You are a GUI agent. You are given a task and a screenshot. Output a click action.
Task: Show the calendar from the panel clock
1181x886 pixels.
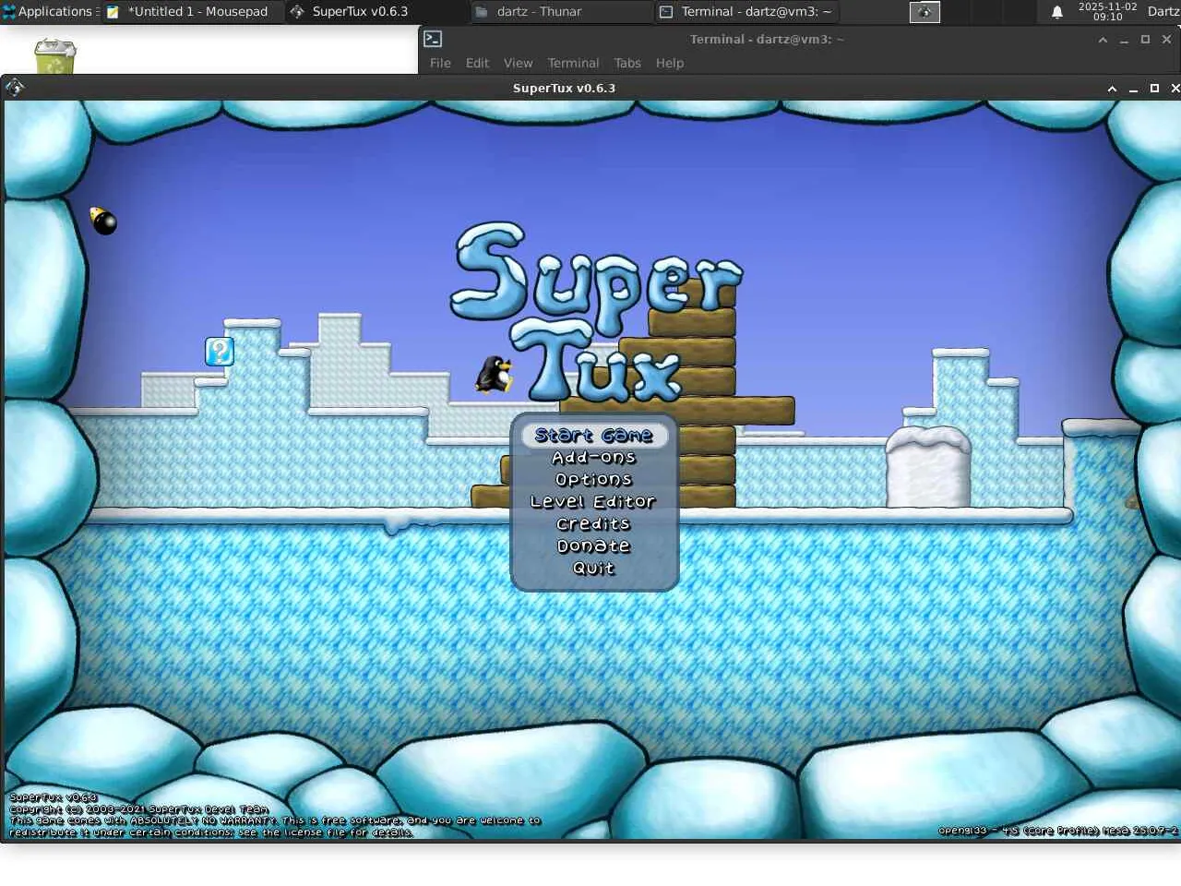[x=1107, y=12]
